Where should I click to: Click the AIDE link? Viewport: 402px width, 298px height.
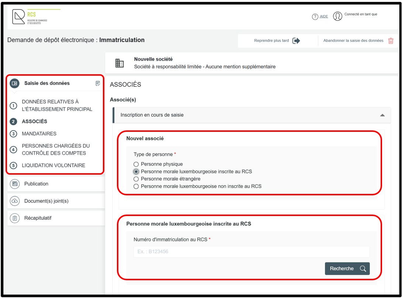323,17
